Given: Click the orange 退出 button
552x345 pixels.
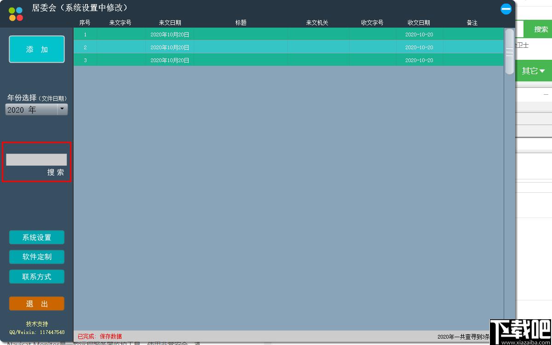Looking at the screenshot, I should 37,304.
